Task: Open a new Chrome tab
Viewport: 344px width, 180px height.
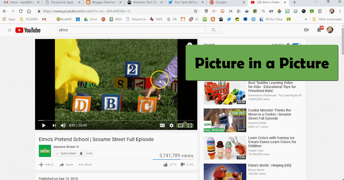Action: click(x=294, y=3)
